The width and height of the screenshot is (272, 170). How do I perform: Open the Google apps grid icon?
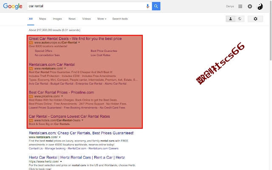coord(240,6)
